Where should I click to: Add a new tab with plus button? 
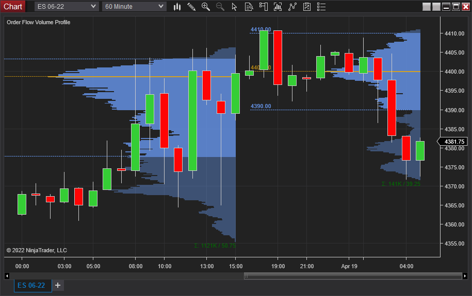(x=58, y=285)
